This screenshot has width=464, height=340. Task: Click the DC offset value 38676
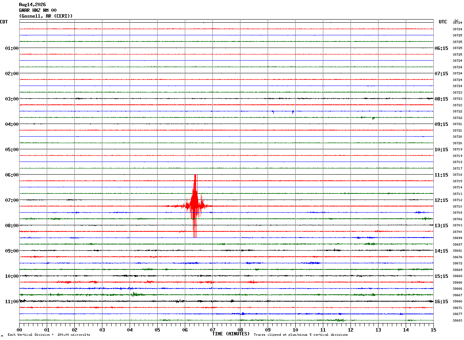point(457,257)
